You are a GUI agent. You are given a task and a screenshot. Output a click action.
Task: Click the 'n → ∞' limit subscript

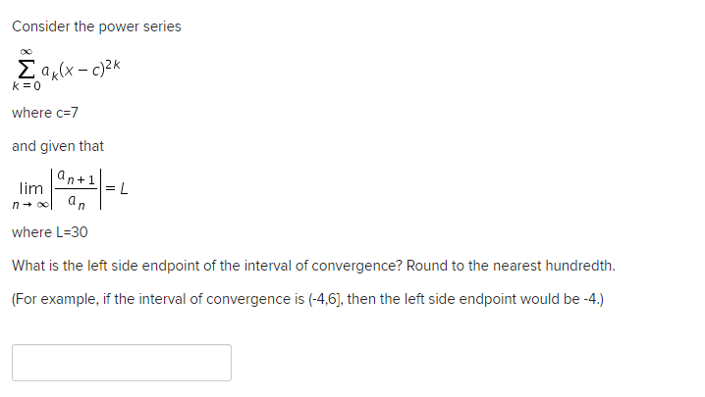31,204
